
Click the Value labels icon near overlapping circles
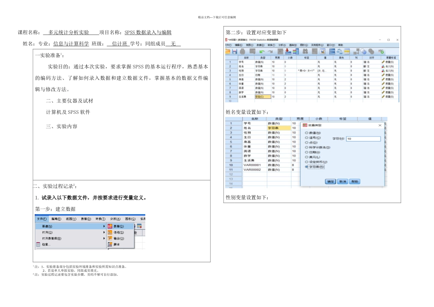coord(356,52)
